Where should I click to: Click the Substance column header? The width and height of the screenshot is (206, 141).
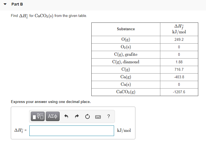tap(126, 29)
